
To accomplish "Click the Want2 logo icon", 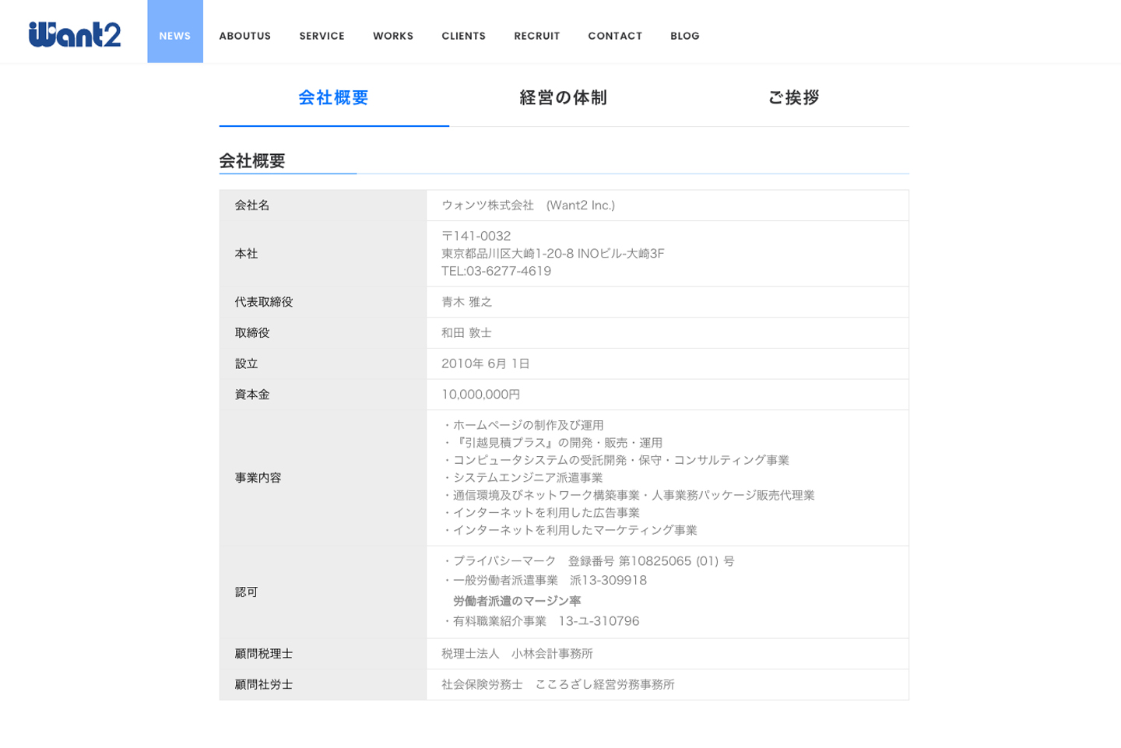I will coord(75,33).
